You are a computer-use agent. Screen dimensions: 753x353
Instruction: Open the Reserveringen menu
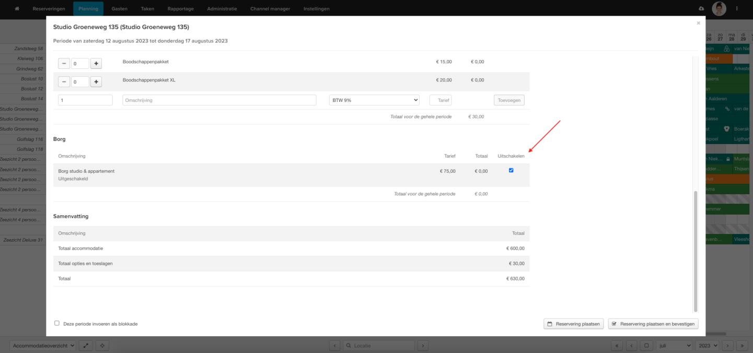(x=49, y=8)
